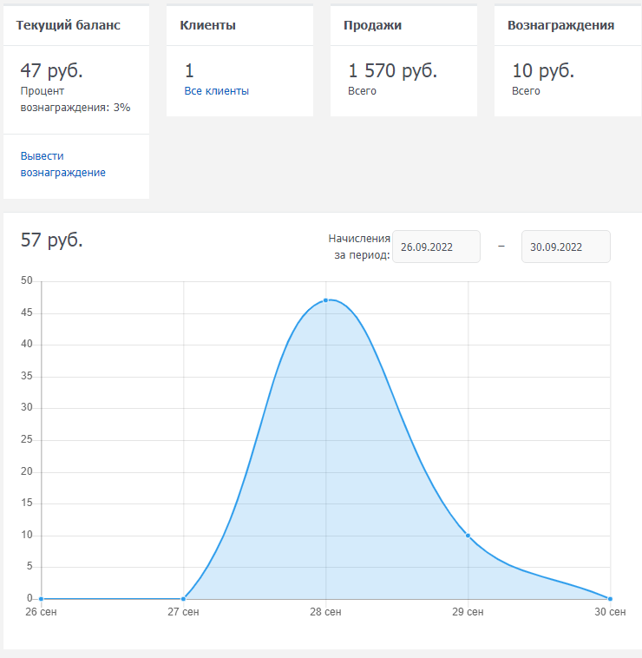Click the '28 сен' x-axis label
This screenshot has width=642, height=658.
[x=326, y=613]
